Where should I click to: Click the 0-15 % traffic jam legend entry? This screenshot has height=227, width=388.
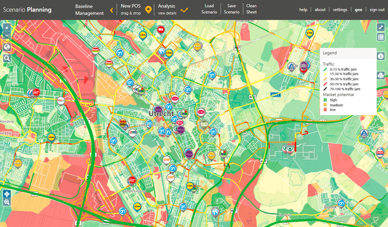point(340,69)
